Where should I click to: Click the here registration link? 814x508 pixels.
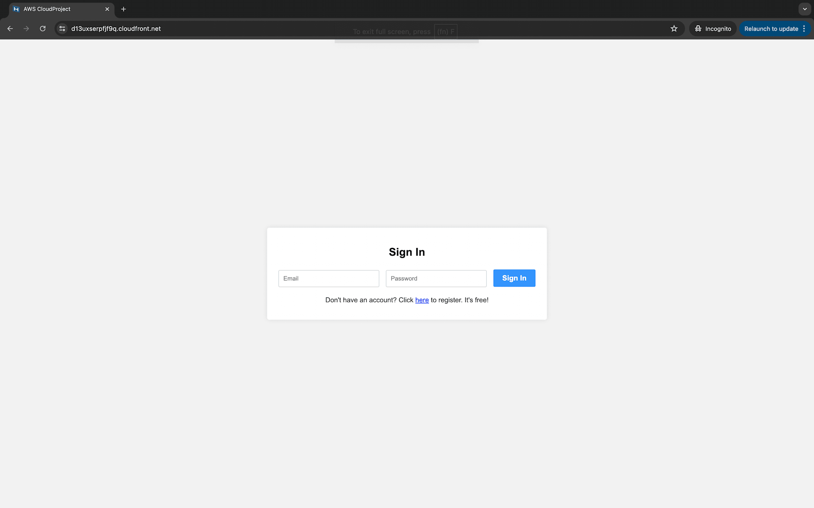coord(422,300)
